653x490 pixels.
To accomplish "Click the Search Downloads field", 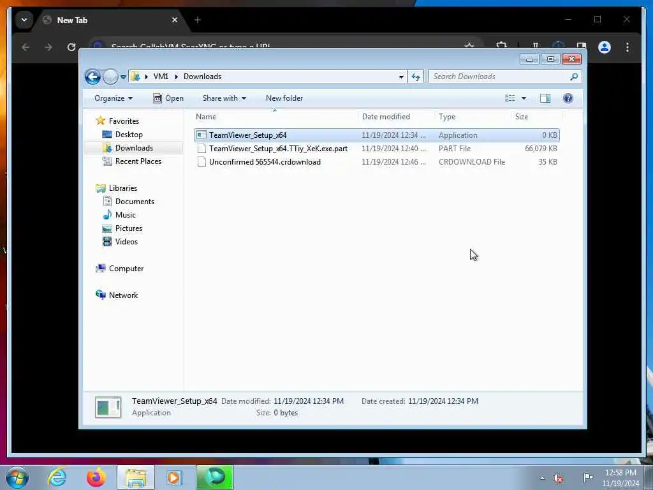I will pyautogui.click(x=504, y=77).
